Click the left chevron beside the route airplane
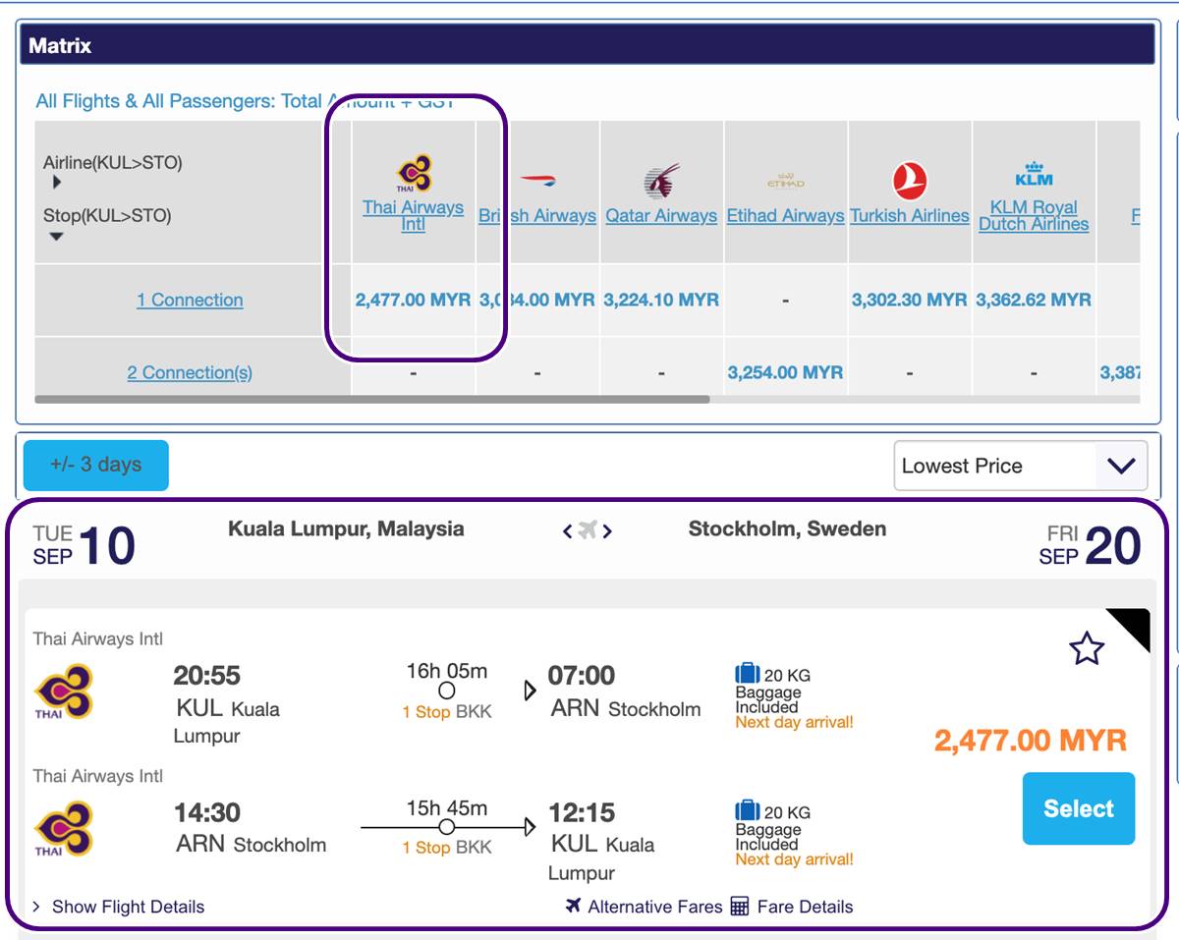Image resolution: width=1179 pixels, height=940 pixels. tap(567, 531)
